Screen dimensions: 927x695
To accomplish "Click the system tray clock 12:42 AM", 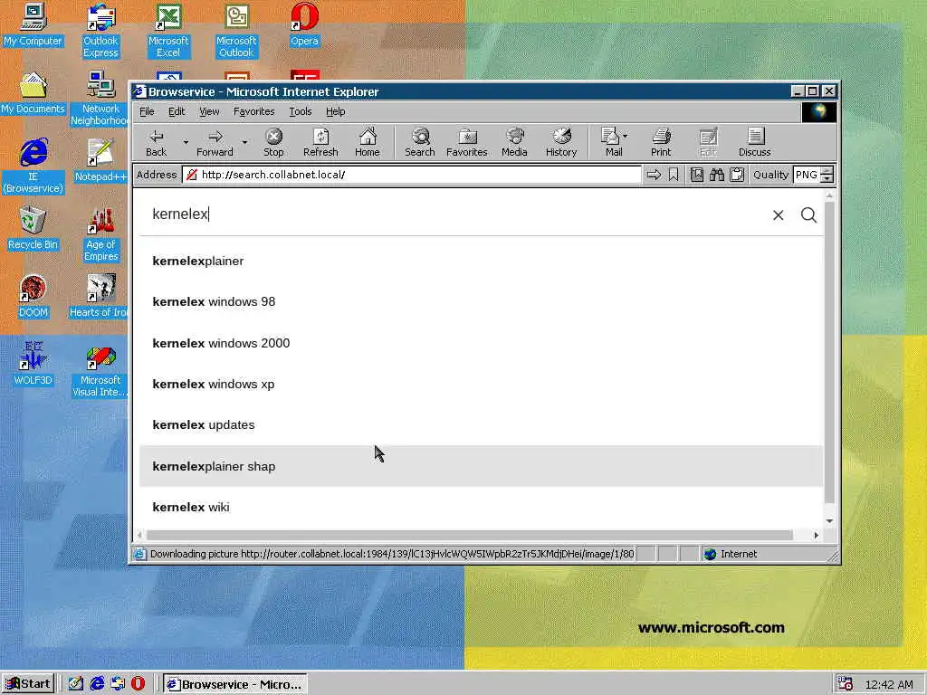I will (889, 684).
